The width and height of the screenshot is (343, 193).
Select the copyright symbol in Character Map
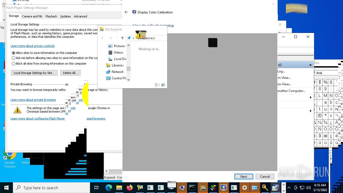coord(320,116)
